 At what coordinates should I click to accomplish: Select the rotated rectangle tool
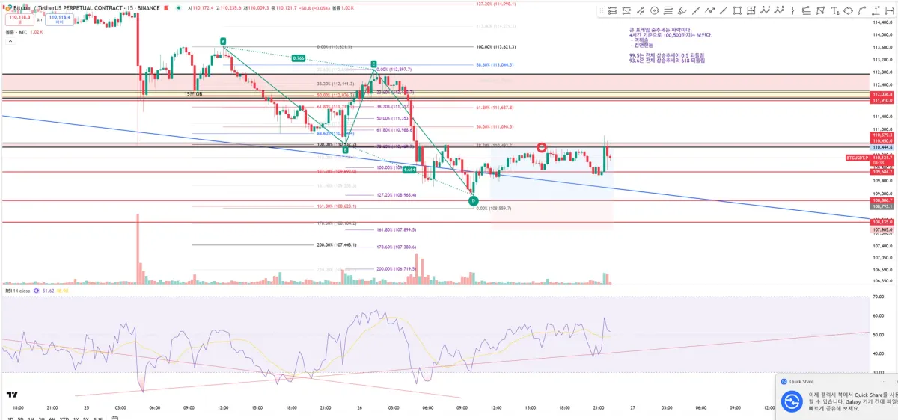pyautogui.click(x=819, y=10)
